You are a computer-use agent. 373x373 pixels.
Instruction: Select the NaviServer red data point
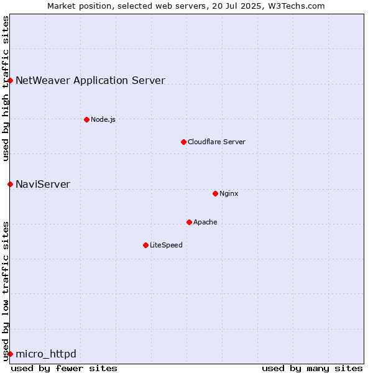pyautogui.click(x=10, y=184)
